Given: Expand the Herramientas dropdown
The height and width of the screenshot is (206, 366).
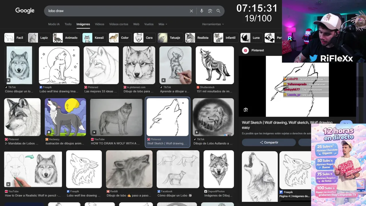Looking at the screenshot, I should coord(213,24).
